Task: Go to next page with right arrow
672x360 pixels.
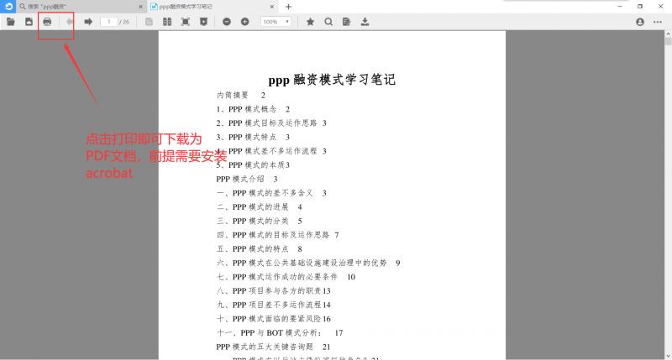Action: click(88, 22)
